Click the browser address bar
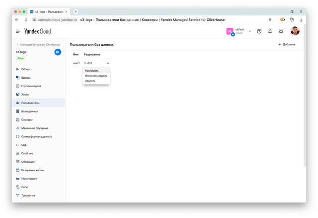Viewport: 318px width, 218px height. 149,19
